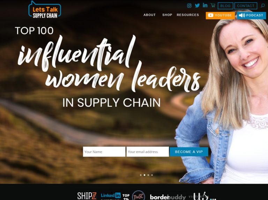Click the search magnifier icon
268x200 pixels.
(x=263, y=6)
